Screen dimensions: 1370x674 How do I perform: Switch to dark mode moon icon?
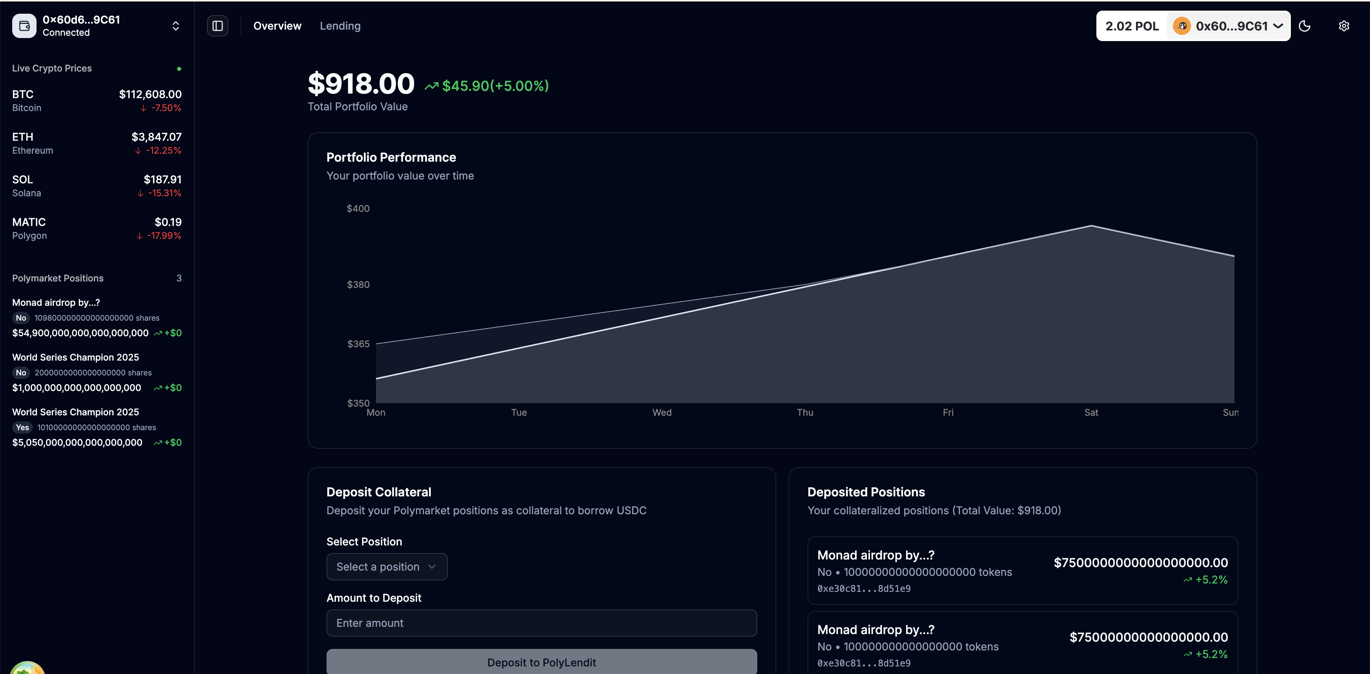pyautogui.click(x=1305, y=26)
